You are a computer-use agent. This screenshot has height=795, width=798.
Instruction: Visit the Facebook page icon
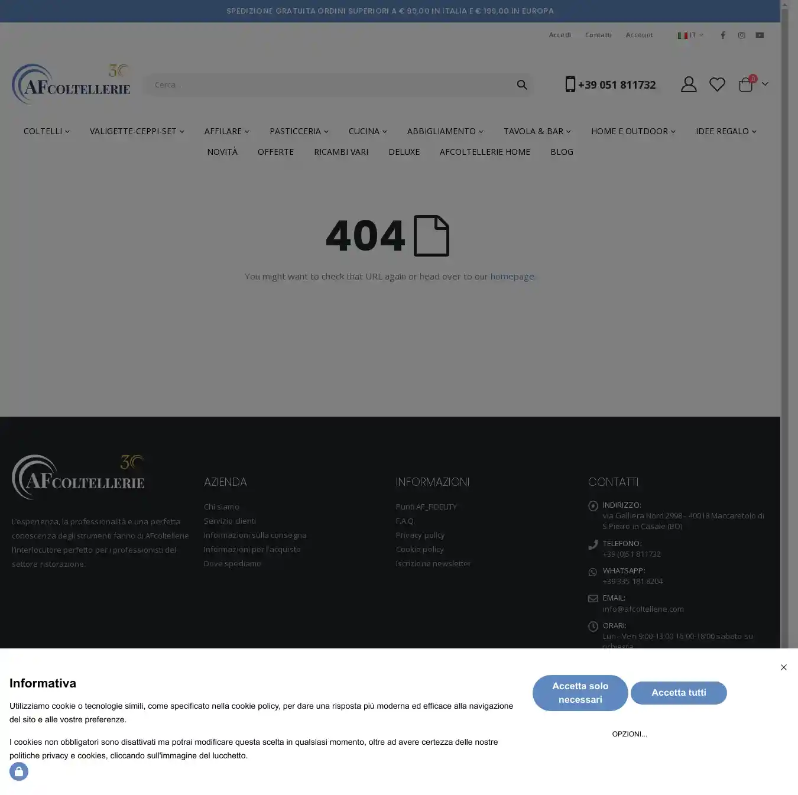pos(722,35)
